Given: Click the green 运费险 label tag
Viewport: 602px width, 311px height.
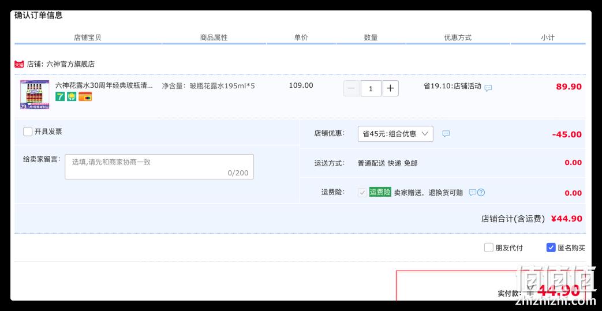Looking at the screenshot, I should pyautogui.click(x=380, y=192).
